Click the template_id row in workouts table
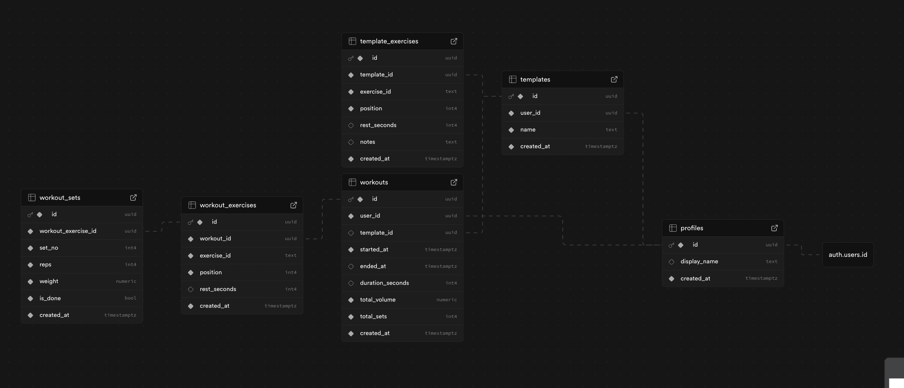Screen dimensions: 904x388 (402, 233)
